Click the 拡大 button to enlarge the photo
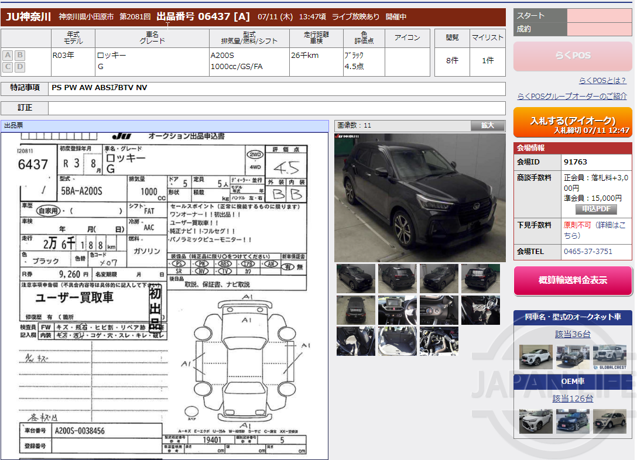Viewport: 637px width, 460px height. tap(487, 125)
